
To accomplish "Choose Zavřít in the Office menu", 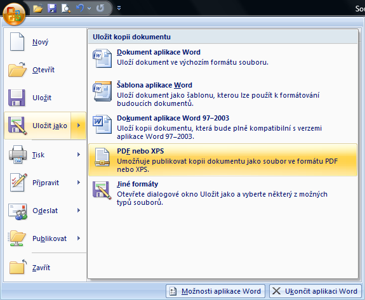I will pyautogui.click(x=41, y=268).
